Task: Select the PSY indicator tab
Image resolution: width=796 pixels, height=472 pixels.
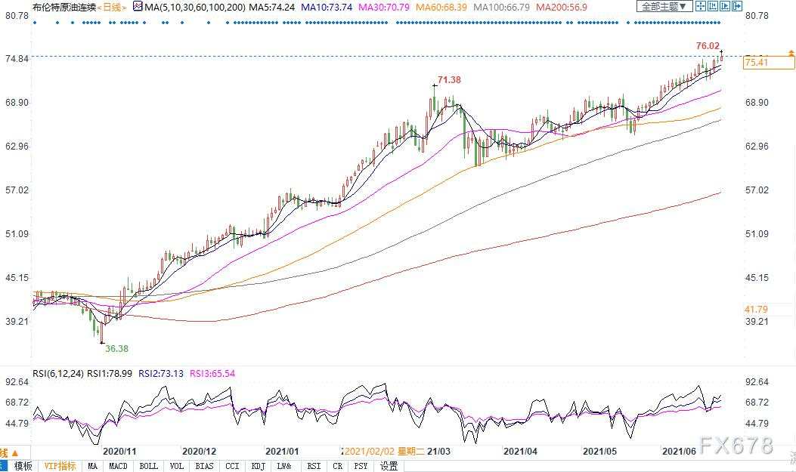Action: [361, 466]
